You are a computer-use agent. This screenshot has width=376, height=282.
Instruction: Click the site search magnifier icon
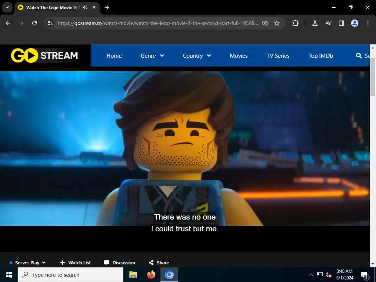[359, 56]
